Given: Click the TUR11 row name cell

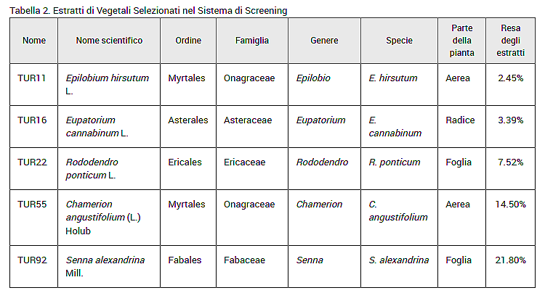Looking at the screenshot, I should click(33, 85).
